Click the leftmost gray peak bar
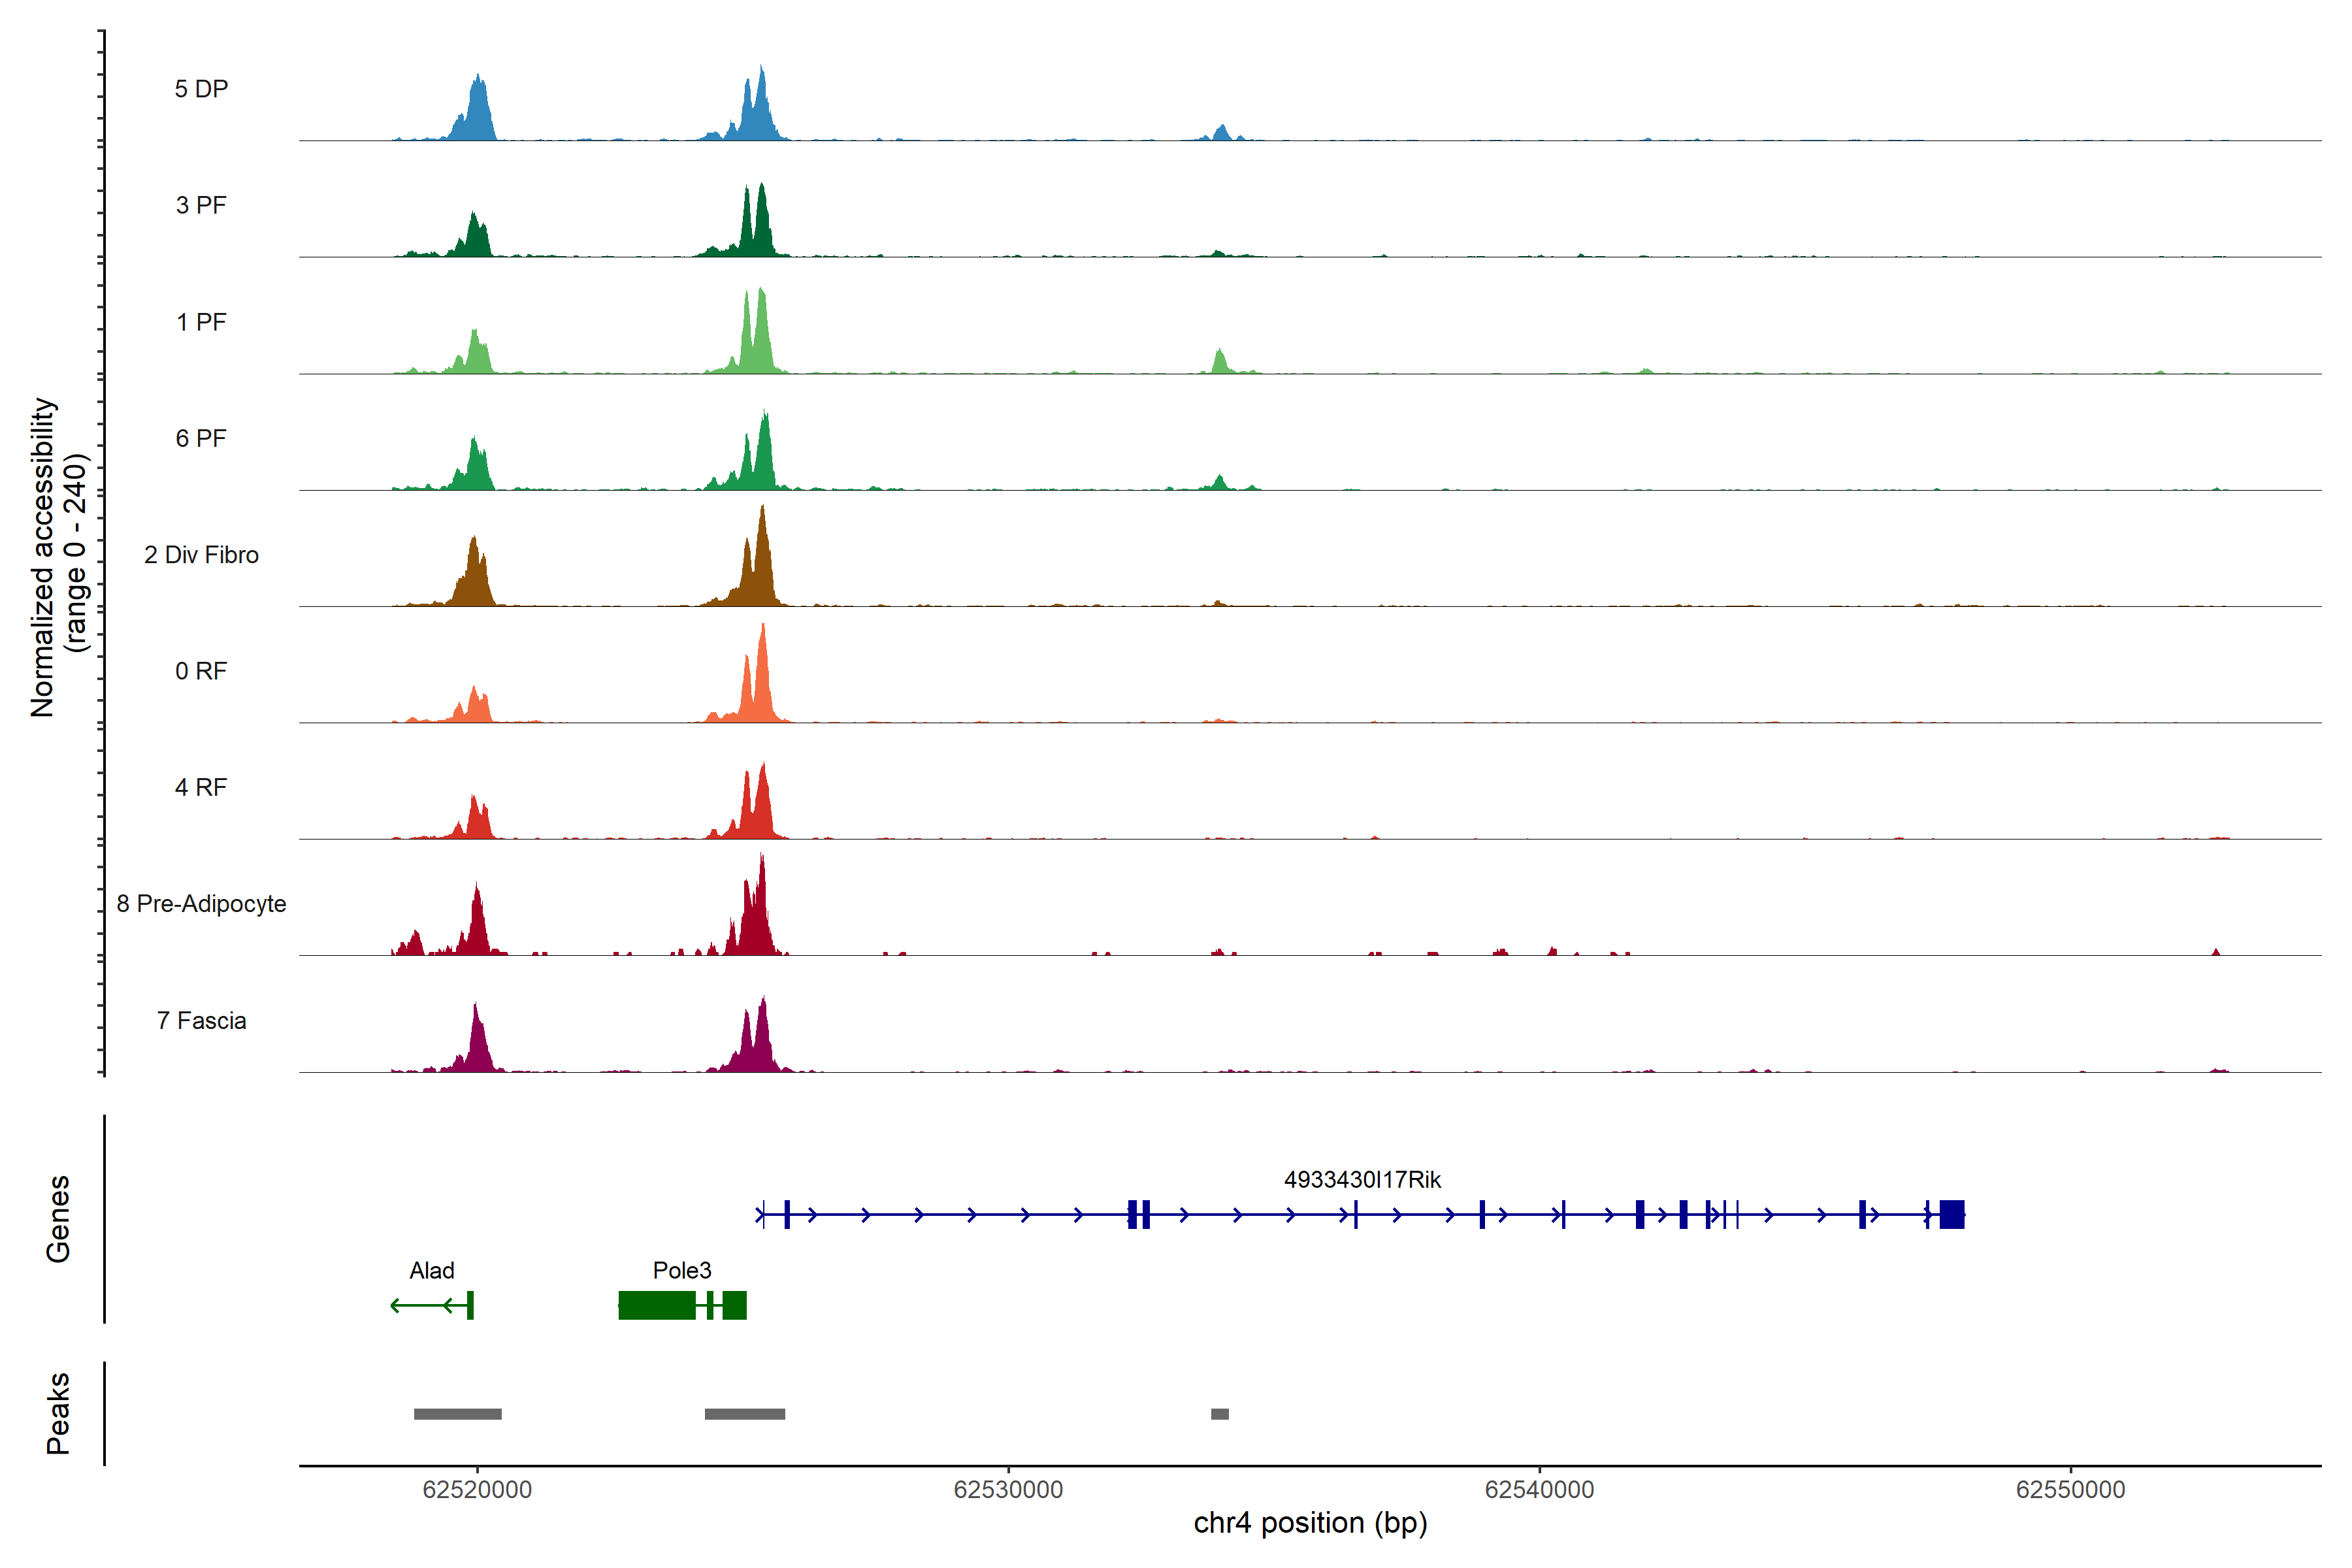This screenshot has width=2352, height=1568. coord(458,1414)
